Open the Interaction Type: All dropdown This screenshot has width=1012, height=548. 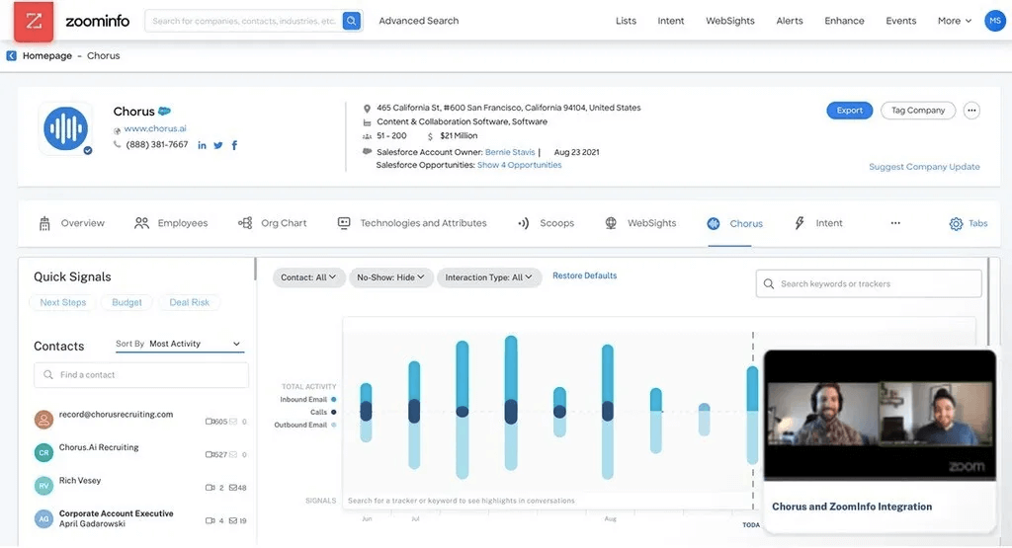pyautogui.click(x=488, y=277)
